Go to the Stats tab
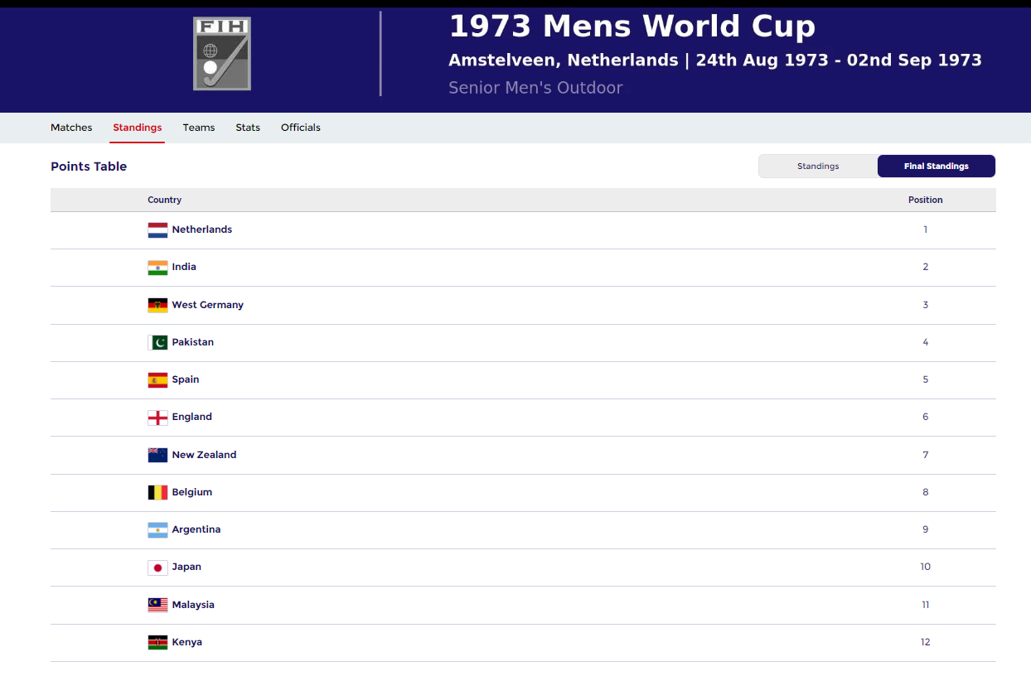The height and width of the screenshot is (681, 1031). pos(248,128)
